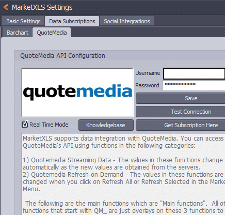Click the Test Connection button
225x215 pixels.
(x=181, y=112)
